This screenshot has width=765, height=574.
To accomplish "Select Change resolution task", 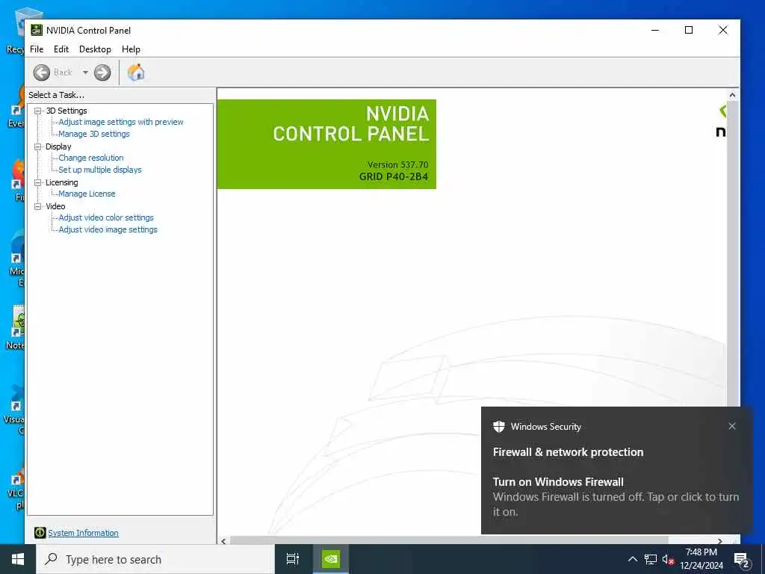I will click(91, 158).
